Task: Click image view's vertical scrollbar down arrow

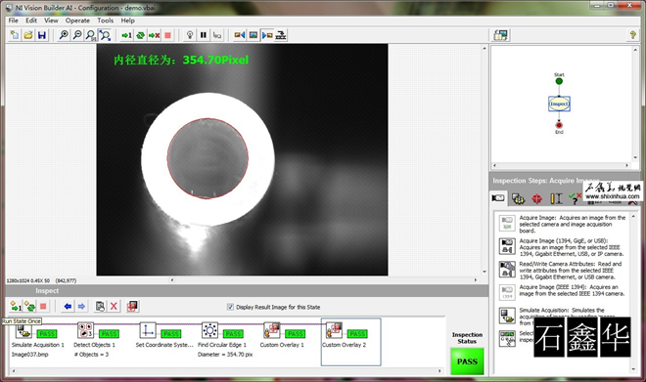Action: click(x=484, y=272)
